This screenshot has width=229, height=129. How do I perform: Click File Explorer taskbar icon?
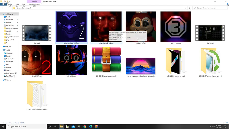click(x=61, y=127)
